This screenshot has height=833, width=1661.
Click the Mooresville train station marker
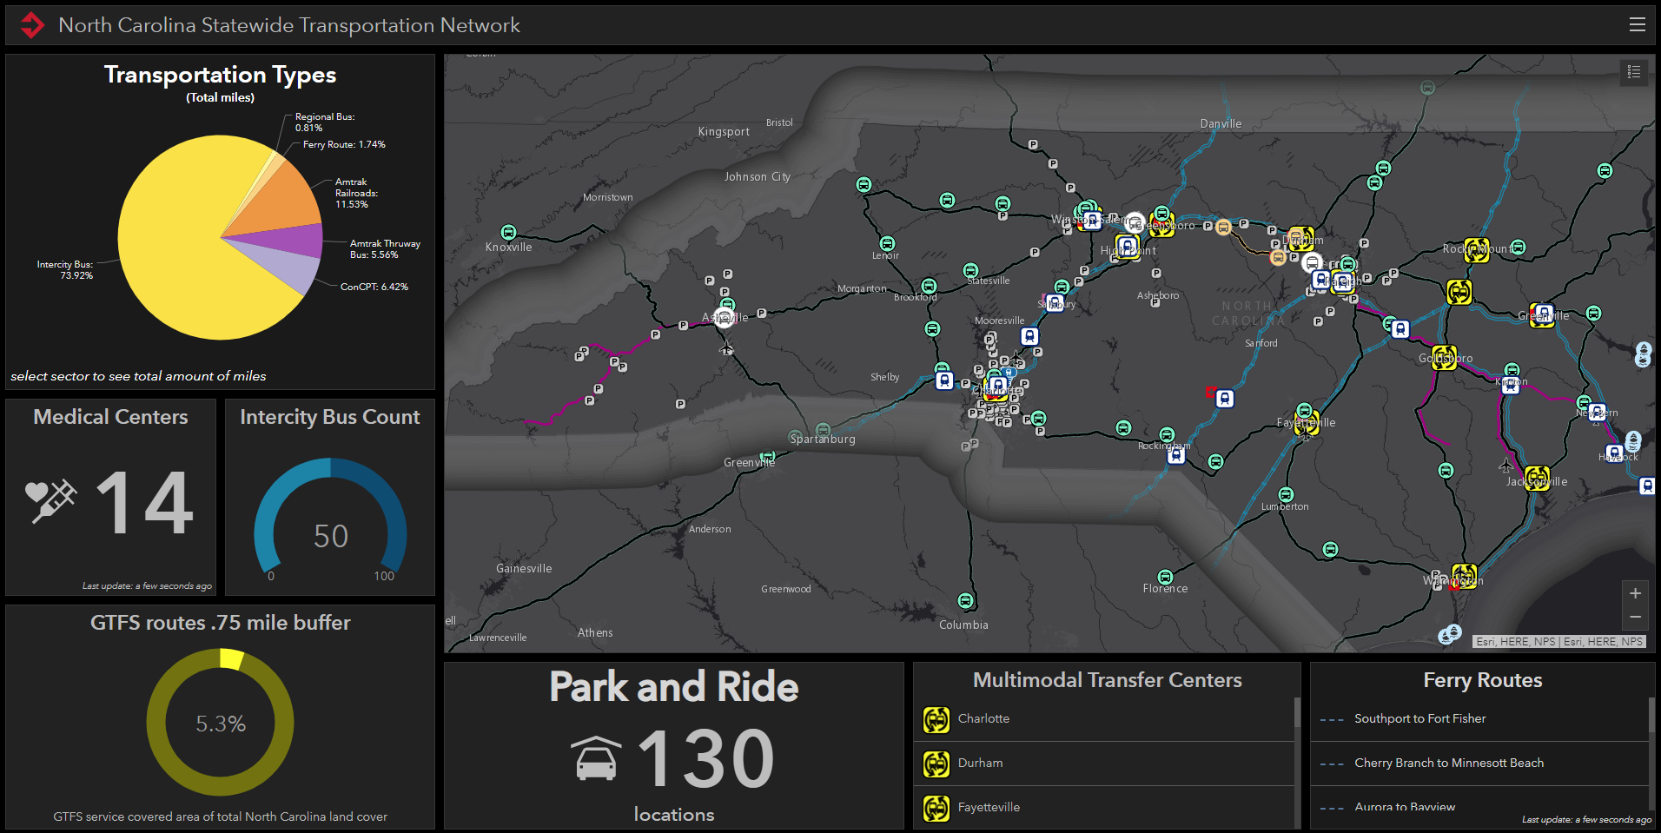(1029, 336)
